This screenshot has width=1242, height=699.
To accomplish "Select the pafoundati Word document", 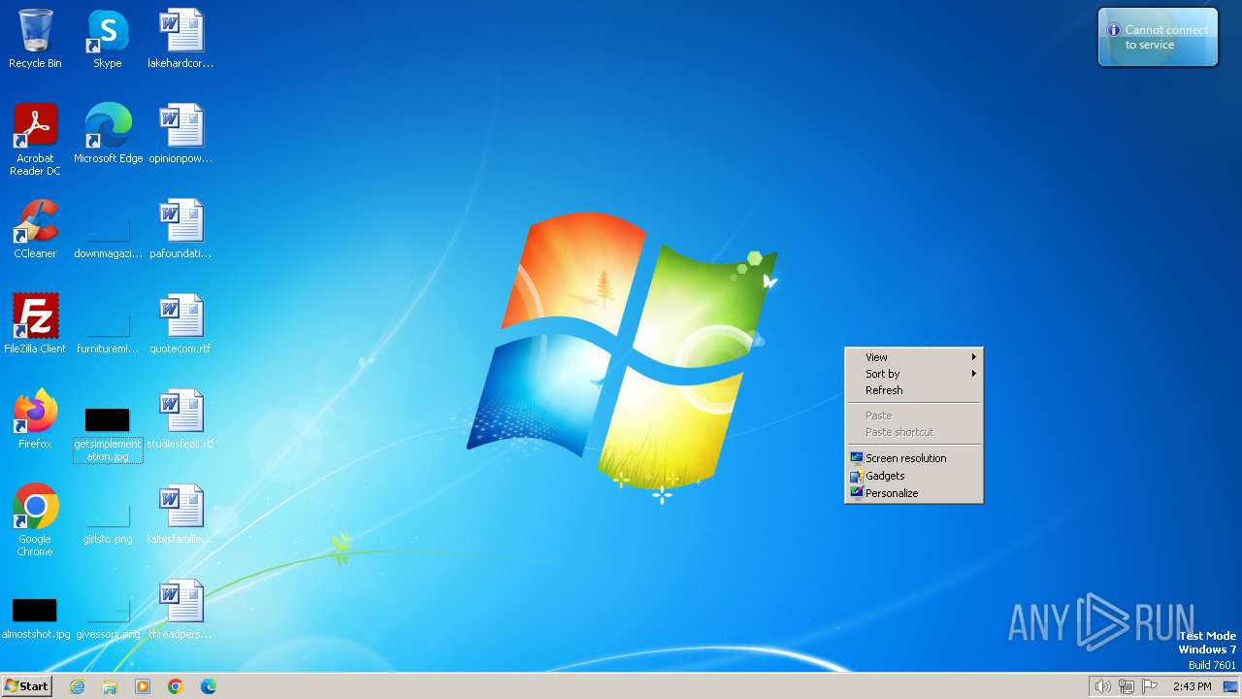I will pyautogui.click(x=180, y=229).
